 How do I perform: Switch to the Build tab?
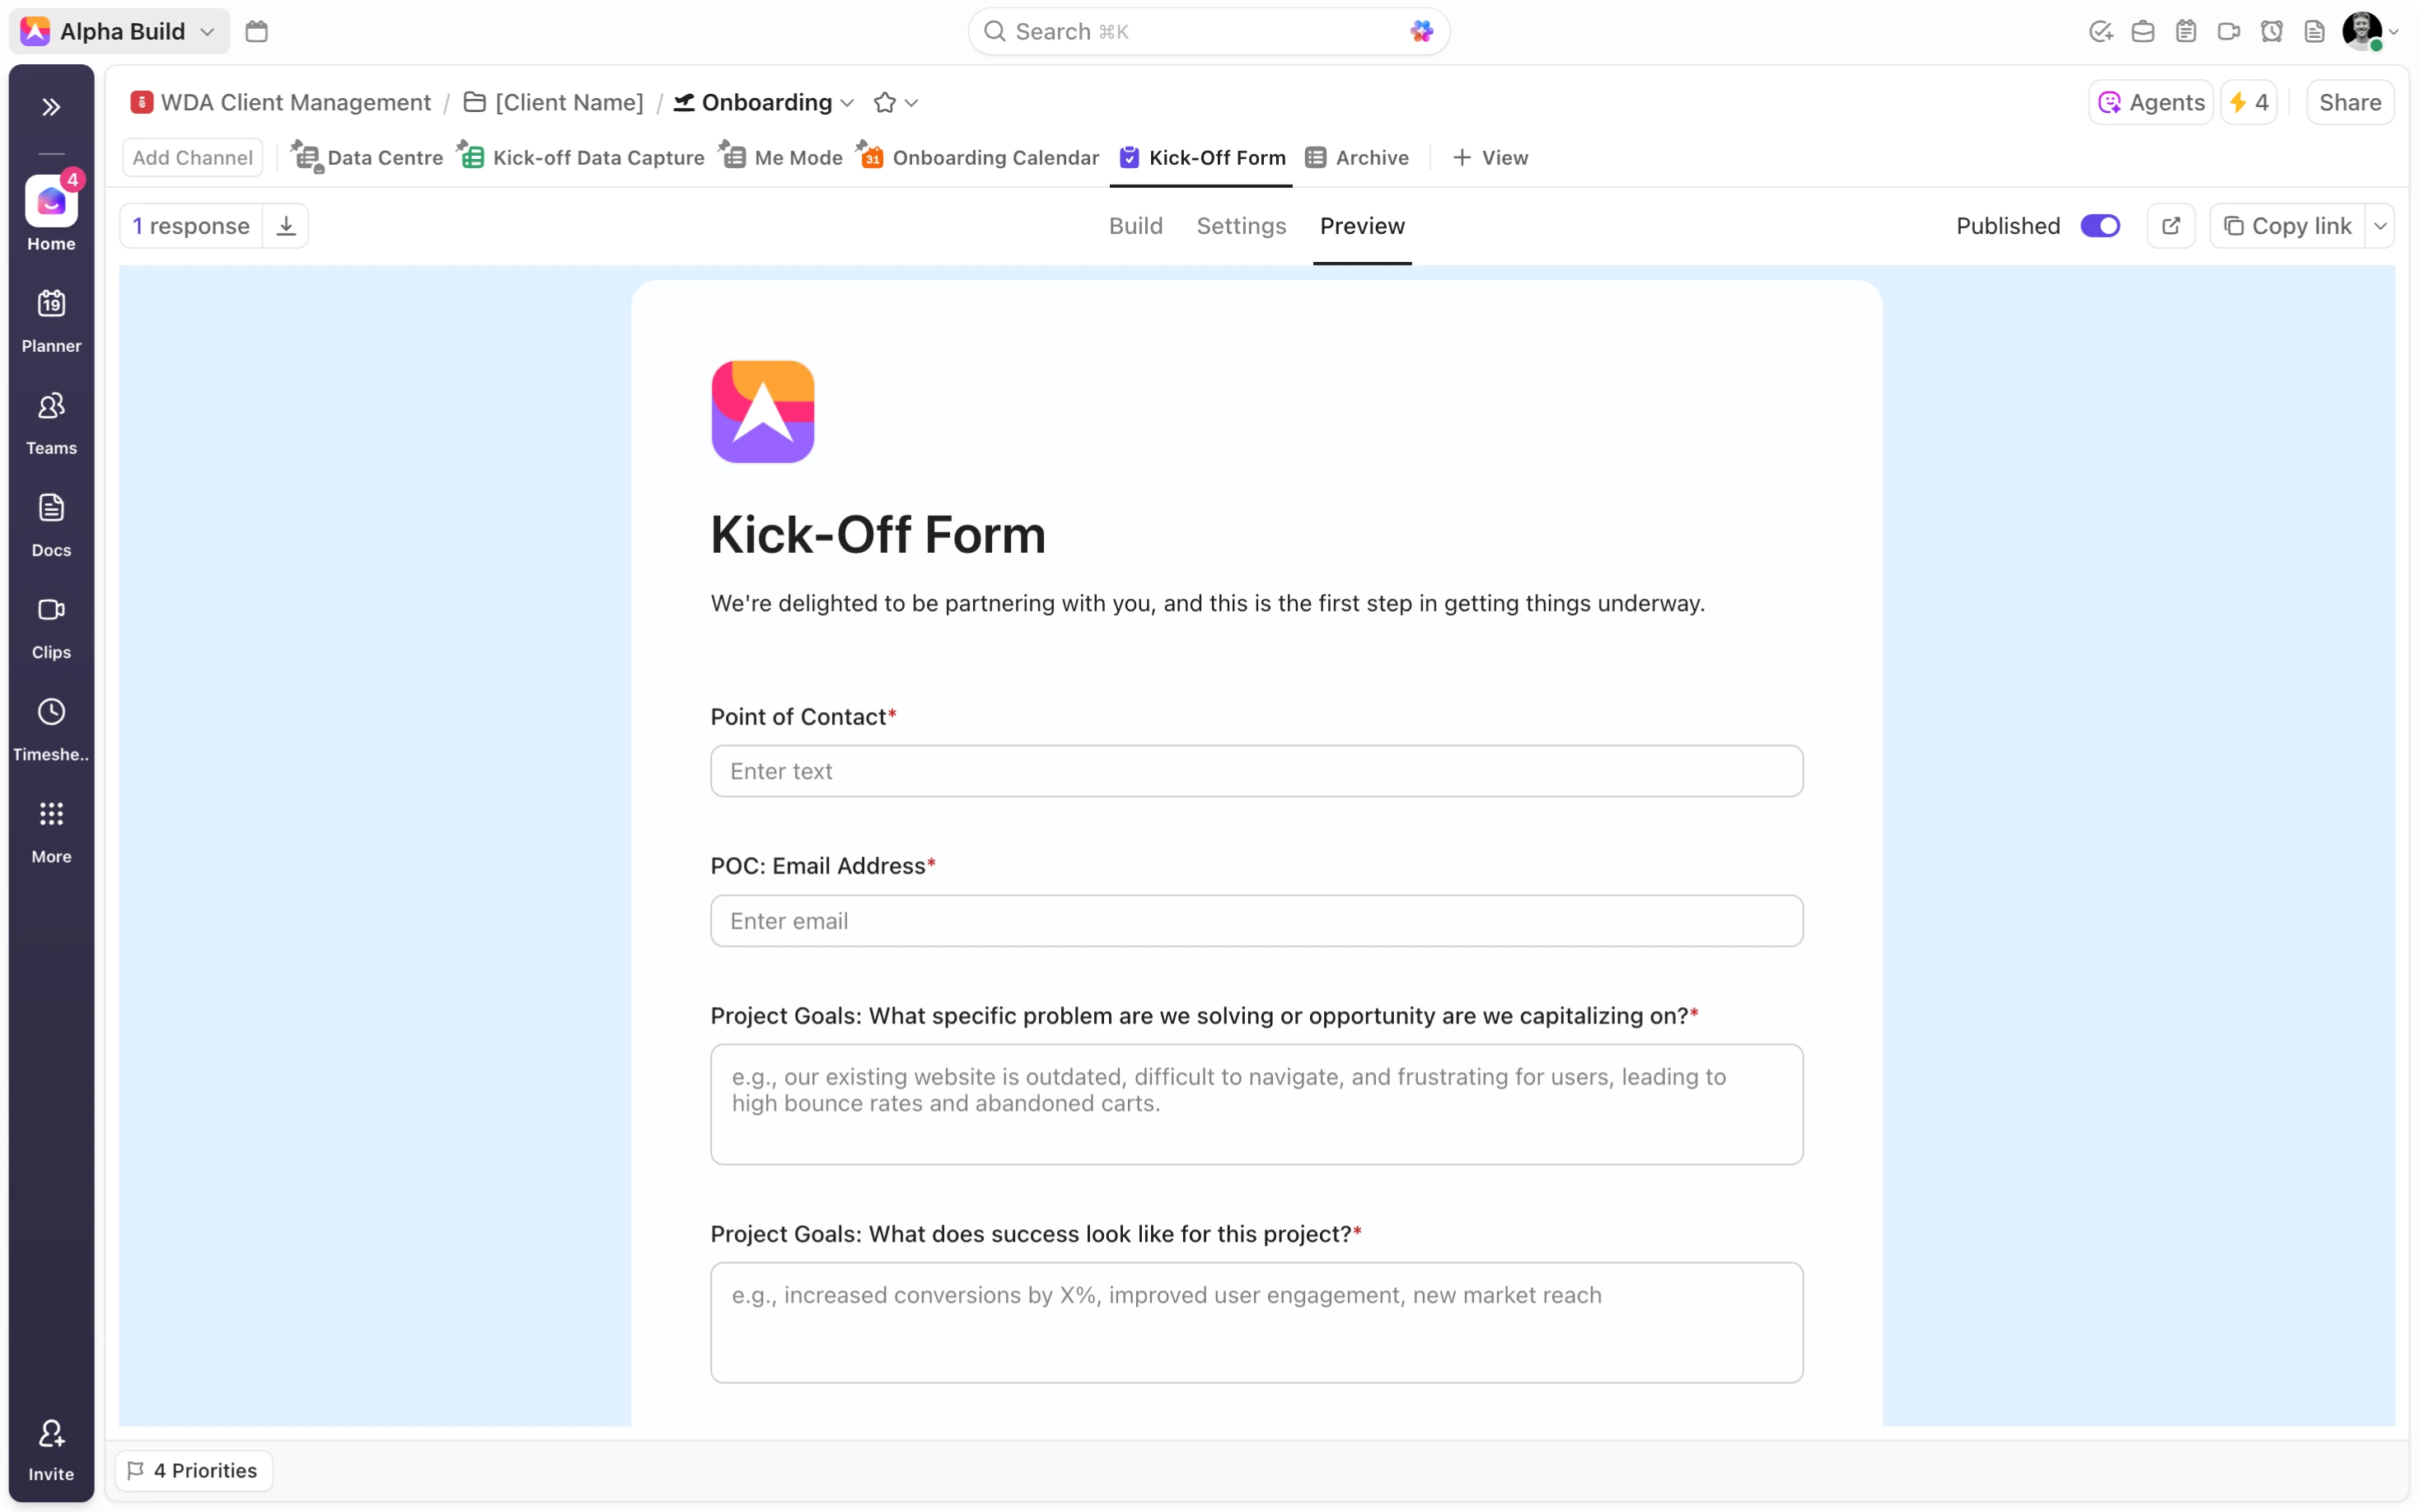(x=1135, y=226)
